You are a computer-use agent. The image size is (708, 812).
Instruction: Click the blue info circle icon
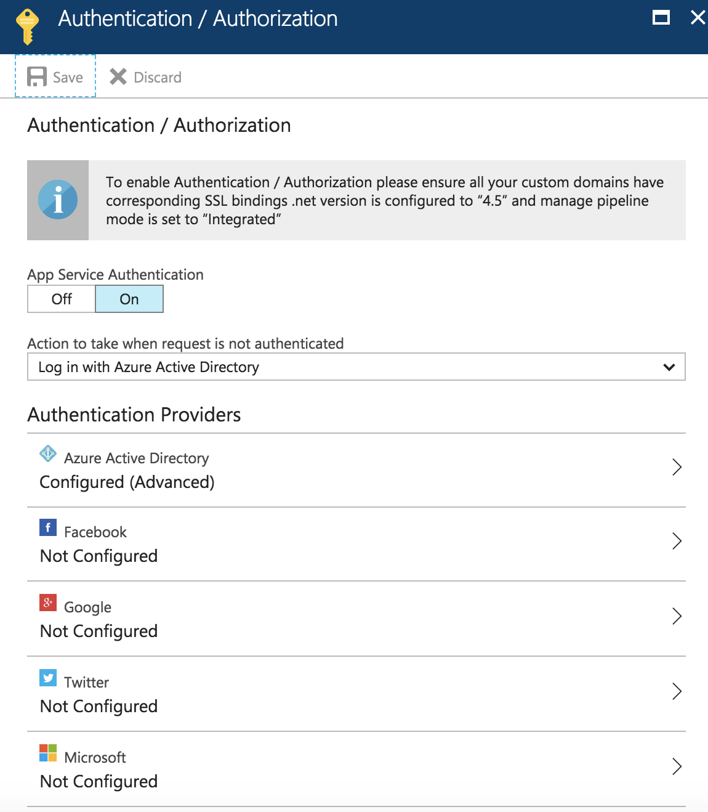coord(58,200)
